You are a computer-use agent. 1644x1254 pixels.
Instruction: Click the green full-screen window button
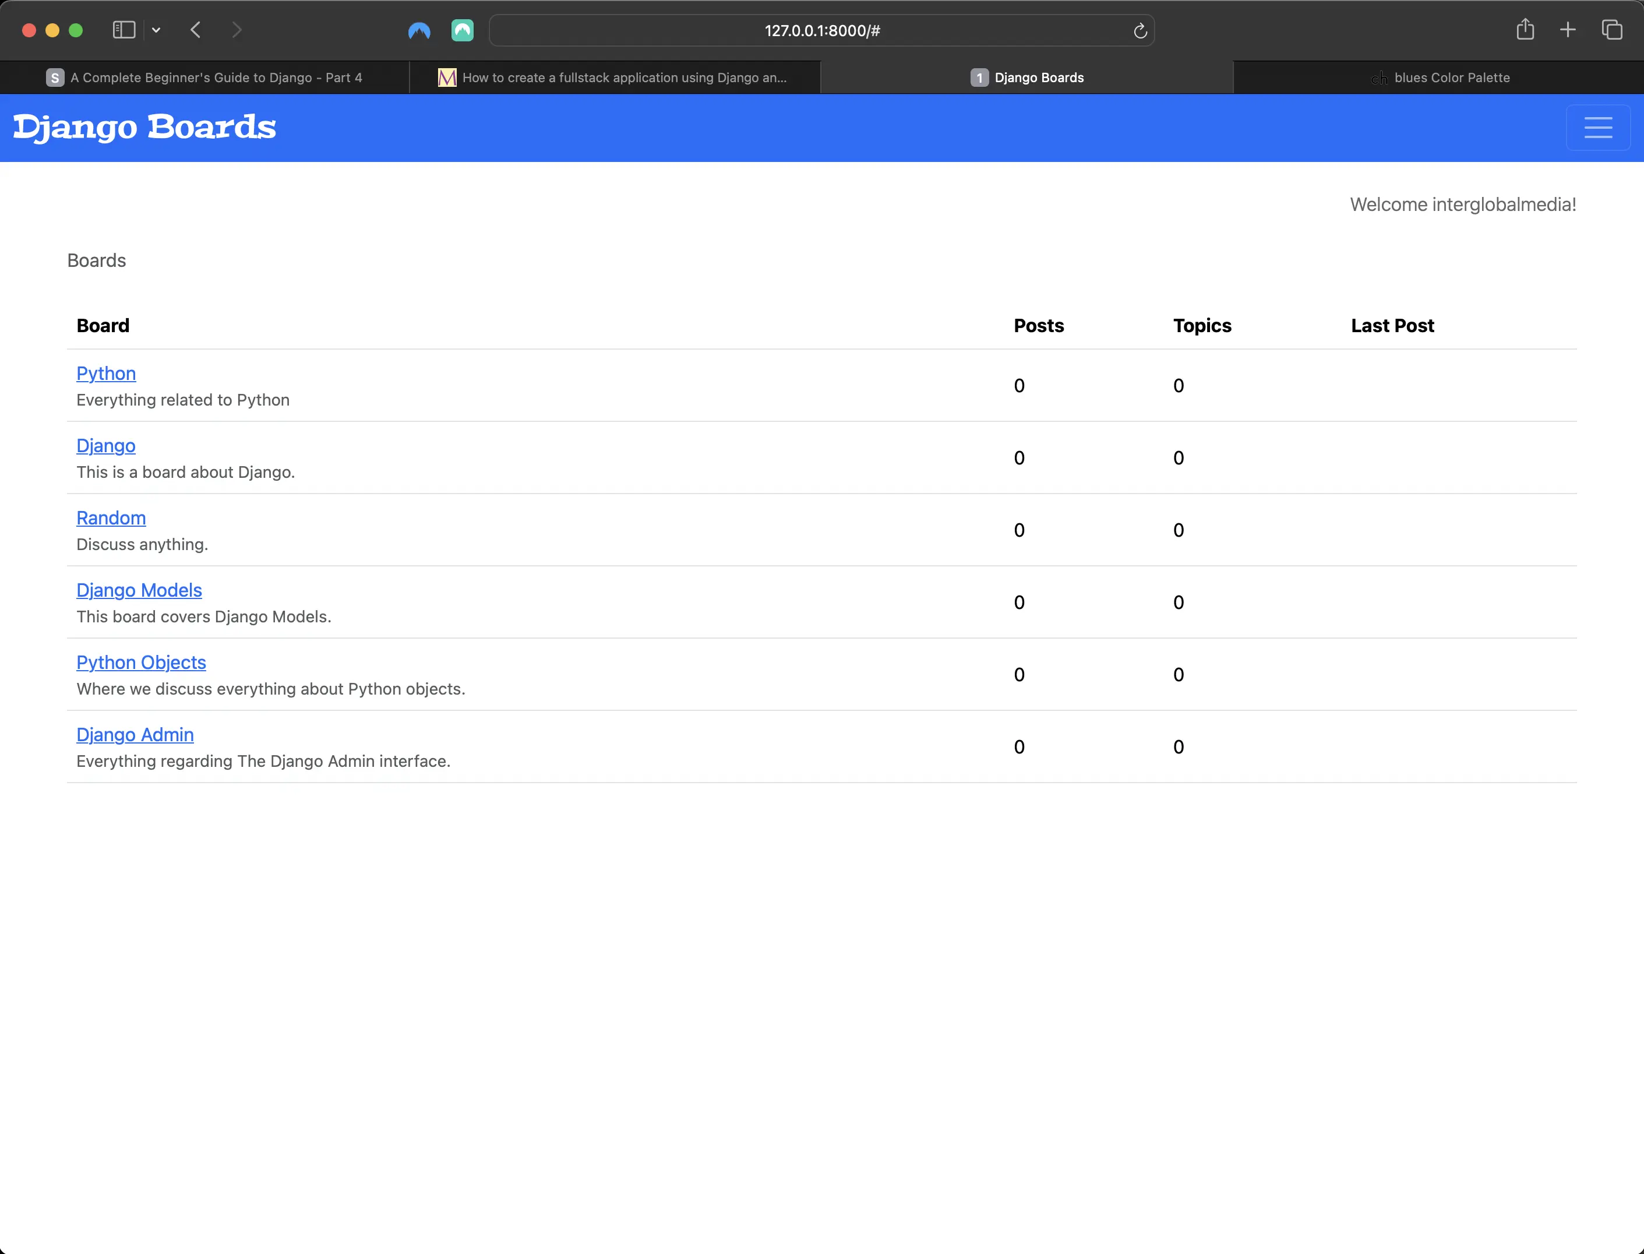[x=75, y=30]
